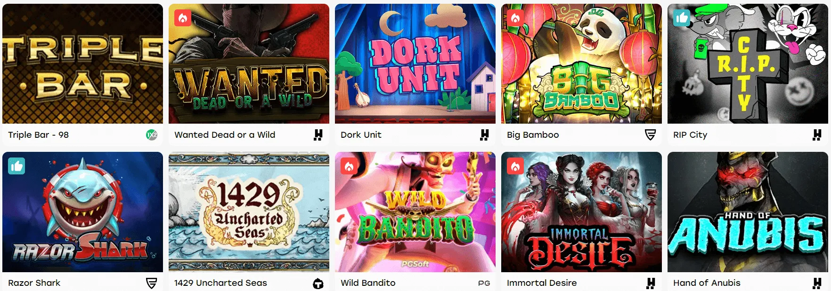This screenshot has height=291, width=831.
Task: Click the 1x2 provider logo beside Triple Bar
Action: click(152, 135)
